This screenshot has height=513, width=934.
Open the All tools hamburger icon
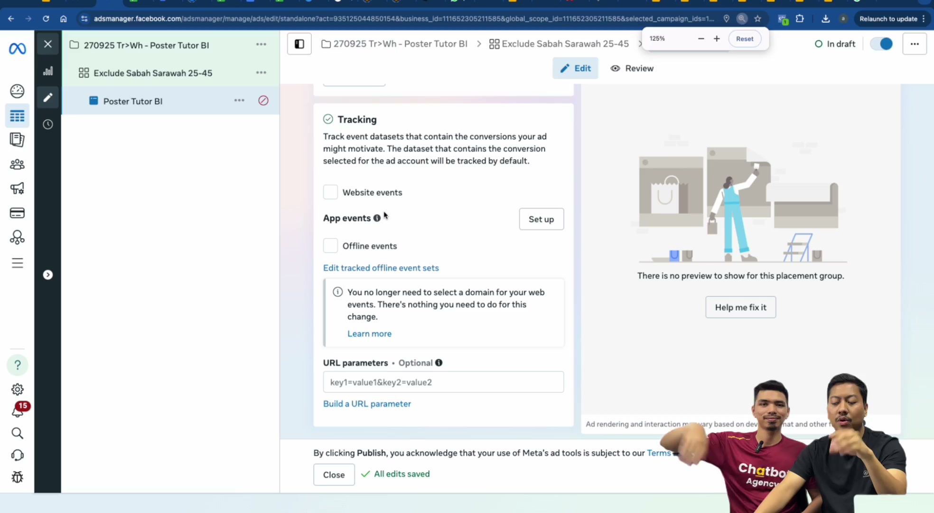click(x=17, y=263)
